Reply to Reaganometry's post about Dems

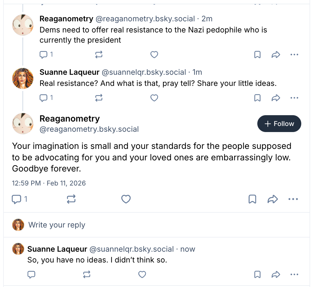pos(43,55)
